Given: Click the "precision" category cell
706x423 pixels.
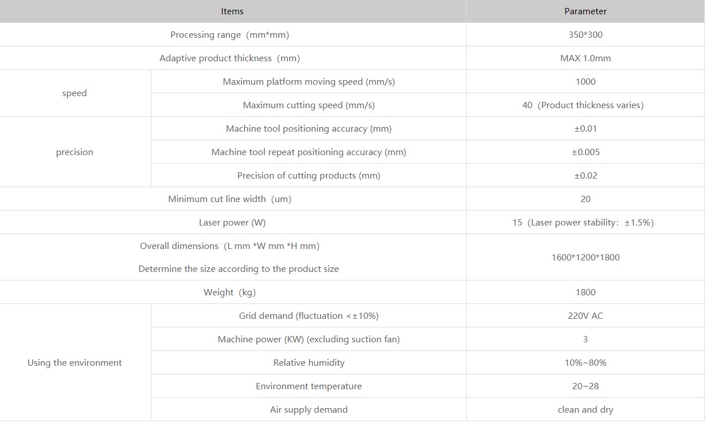Looking at the screenshot, I should 75,152.
